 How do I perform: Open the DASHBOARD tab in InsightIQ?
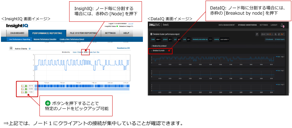click(x=17, y=33)
